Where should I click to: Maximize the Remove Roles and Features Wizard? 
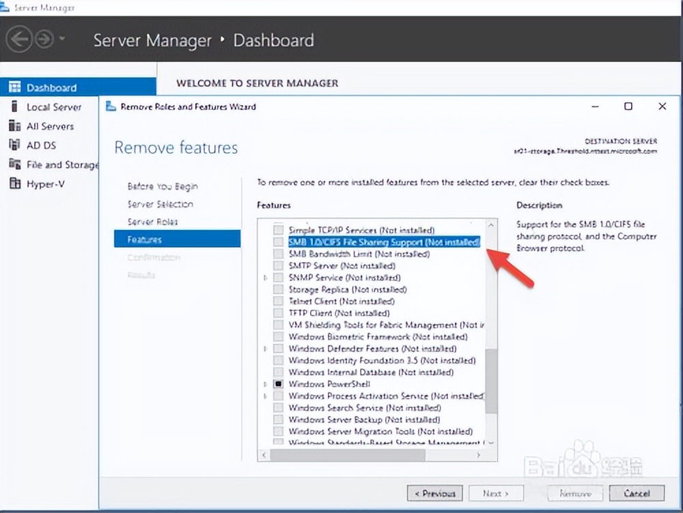(x=628, y=106)
